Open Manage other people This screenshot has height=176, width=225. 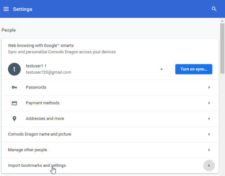(x=110, y=150)
